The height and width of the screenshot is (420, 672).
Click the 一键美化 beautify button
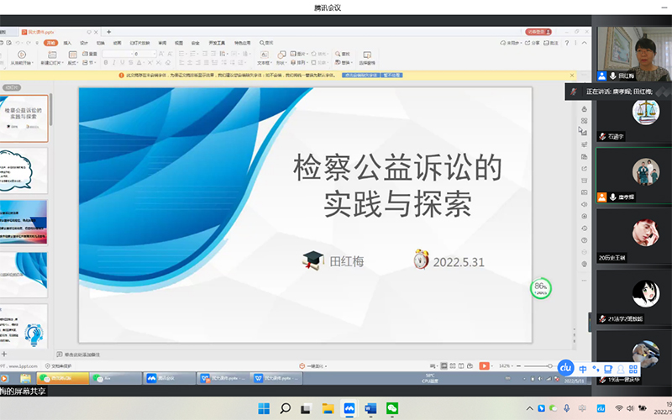(x=312, y=366)
